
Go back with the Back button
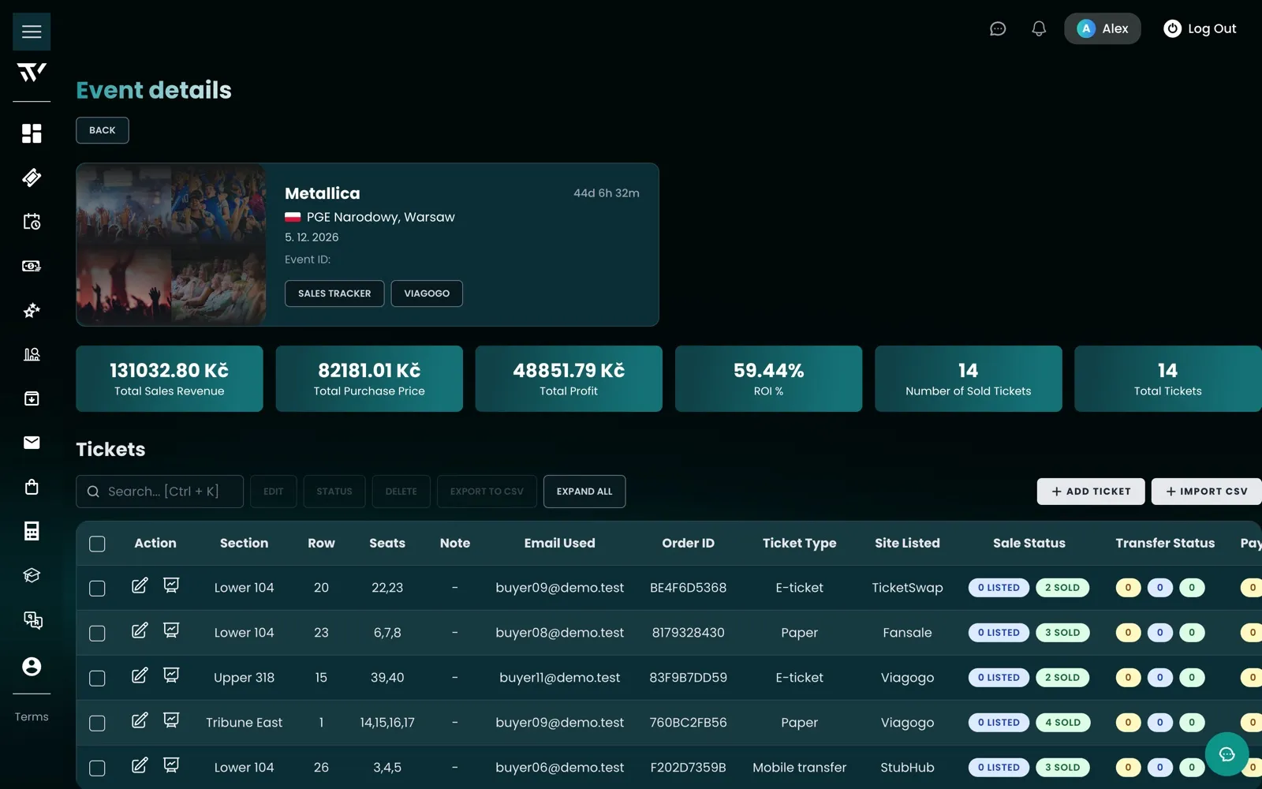[x=103, y=130]
